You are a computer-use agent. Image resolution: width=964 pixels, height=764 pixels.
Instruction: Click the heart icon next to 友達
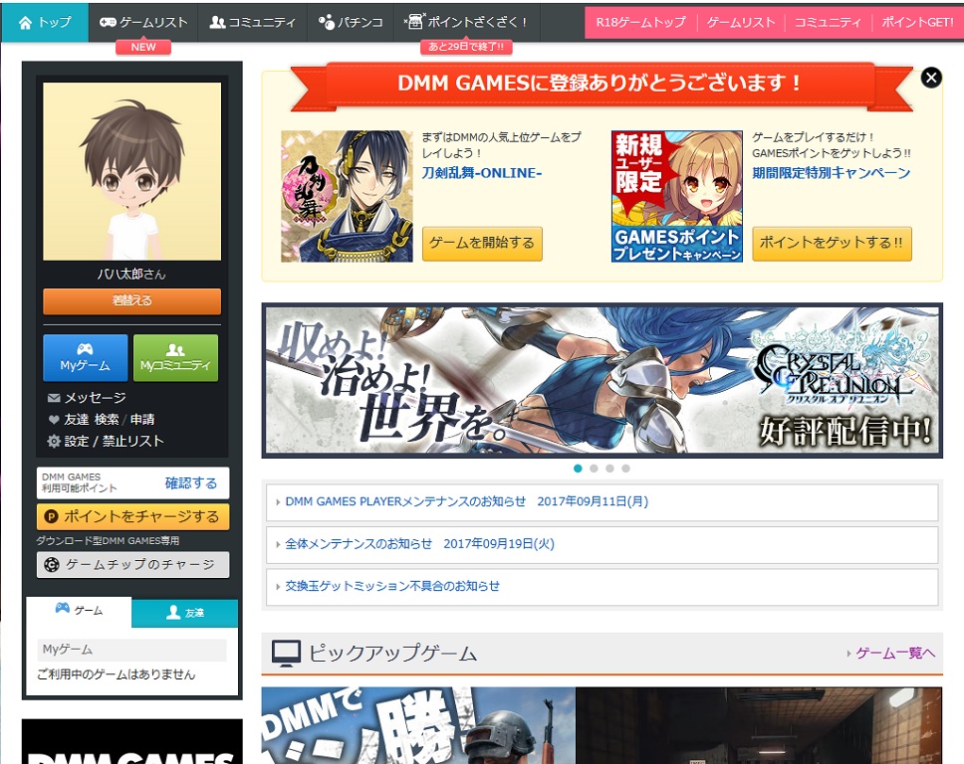(x=54, y=420)
